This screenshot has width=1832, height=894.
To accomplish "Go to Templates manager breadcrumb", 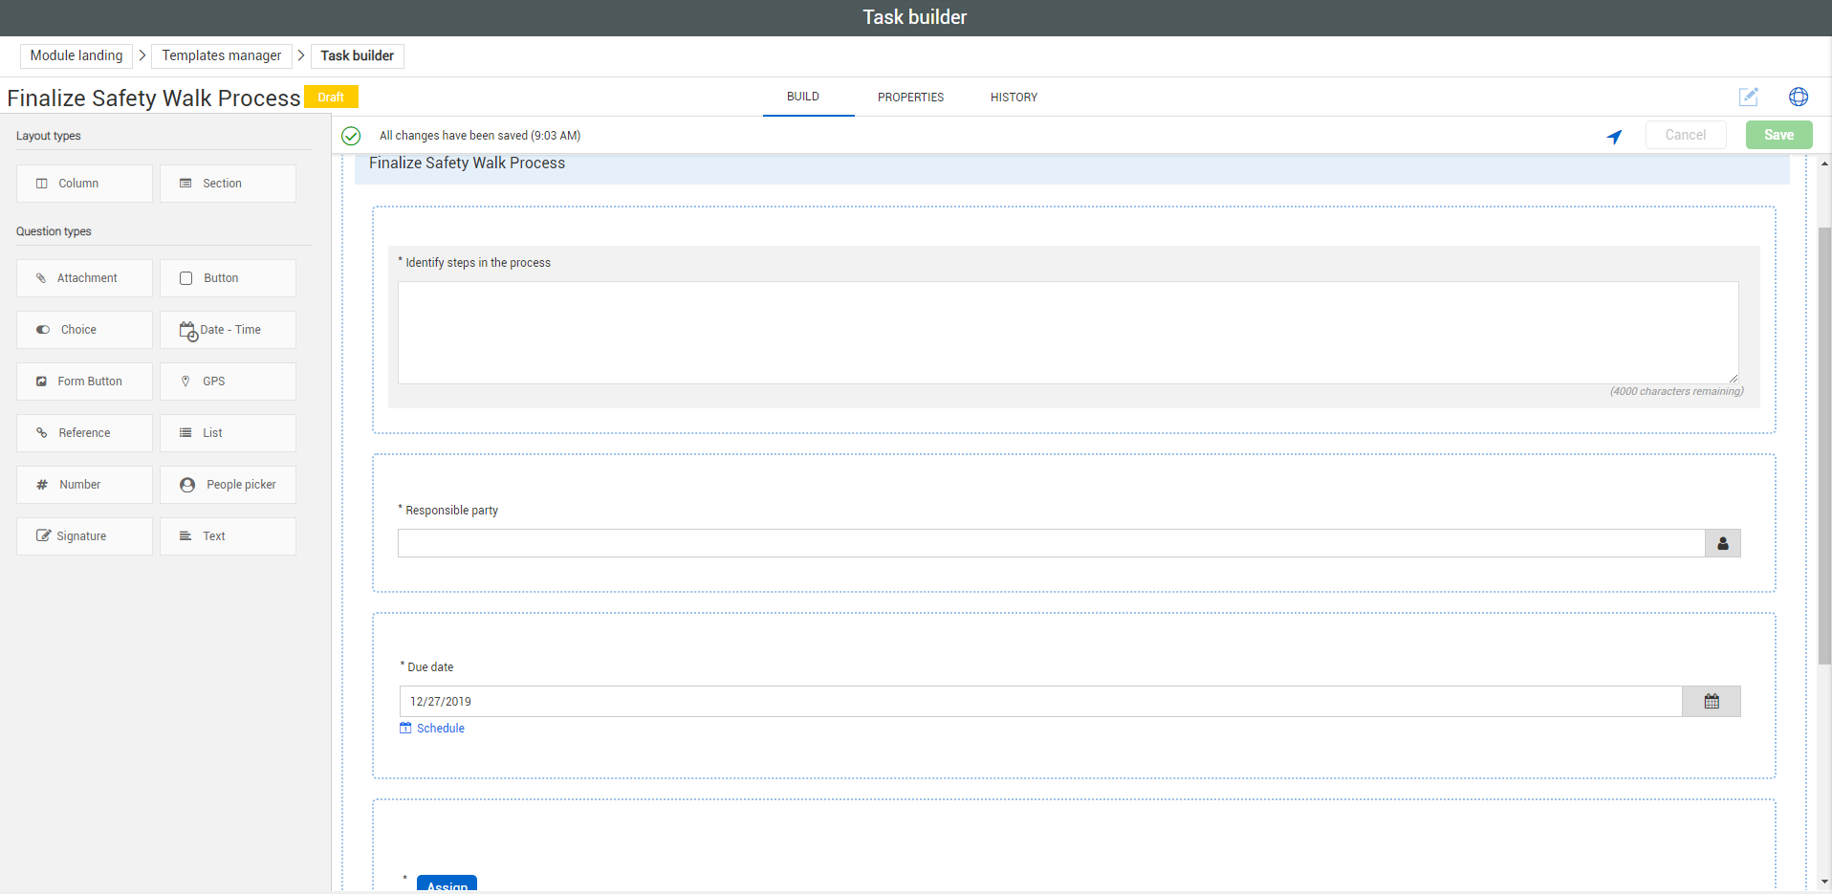I will tap(222, 55).
